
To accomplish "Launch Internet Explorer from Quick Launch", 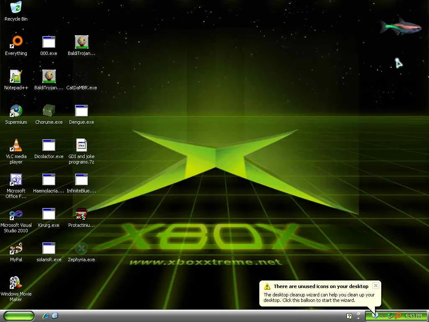I will (46, 316).
